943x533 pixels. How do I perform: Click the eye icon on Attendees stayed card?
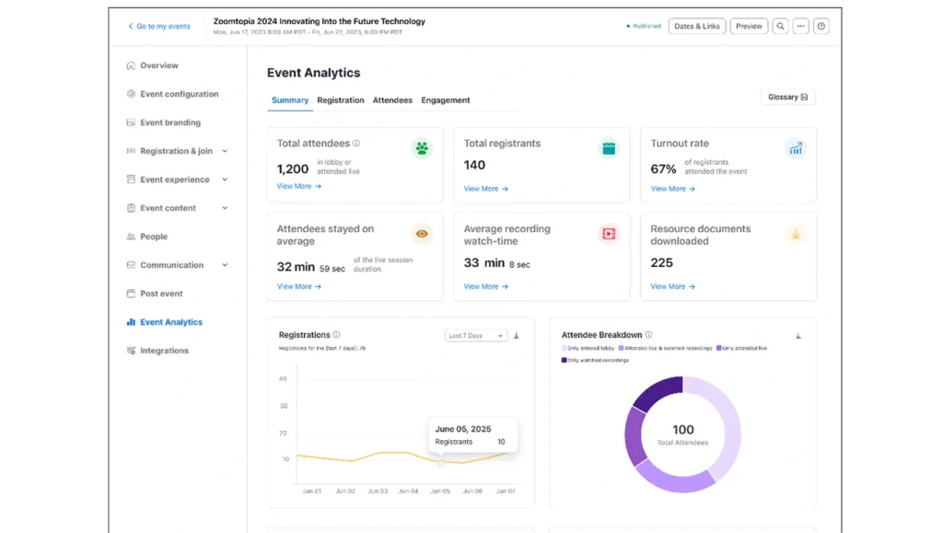[x=422, y=233]
